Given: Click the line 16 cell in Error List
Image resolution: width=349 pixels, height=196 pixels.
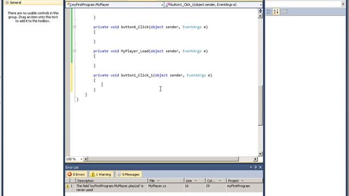Looking at the screenshot, I should pos(186,186).
